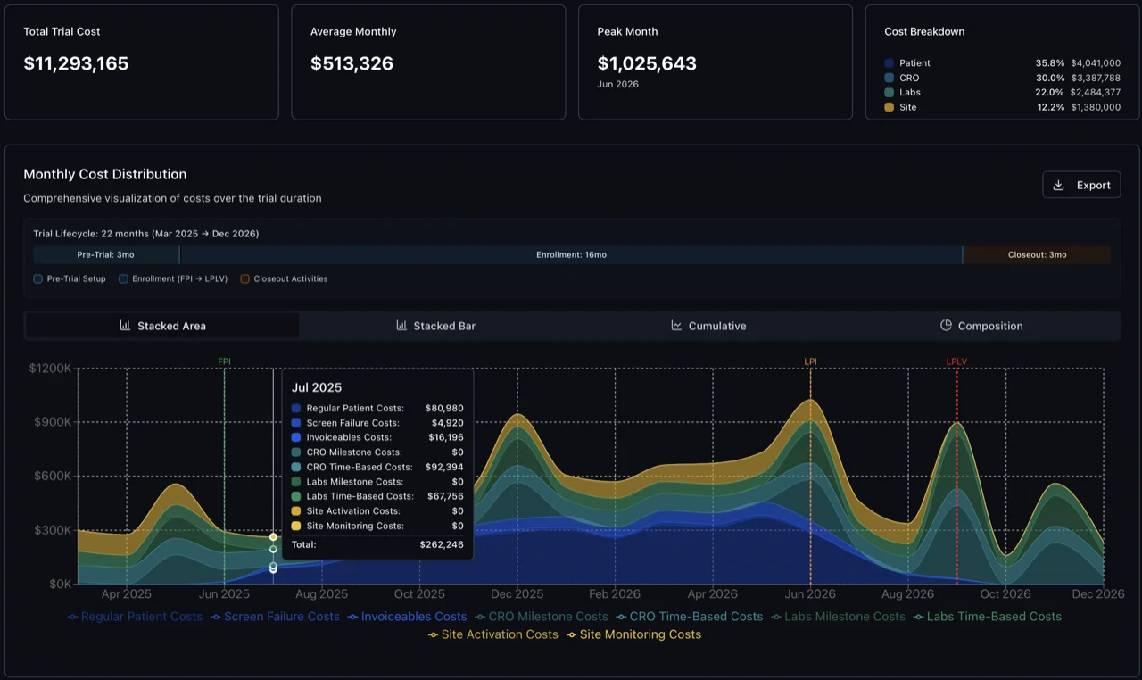Toggle the Pre-Trial Setup checkbox
Image resolution: width=1142 pixels, height=680 pixels.
point(37,278)
